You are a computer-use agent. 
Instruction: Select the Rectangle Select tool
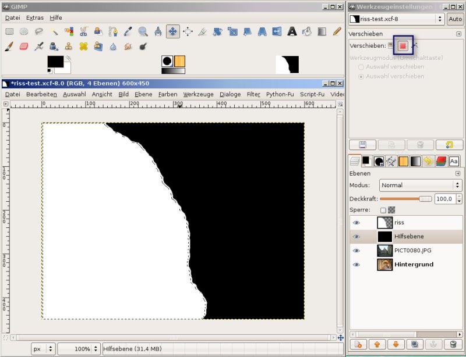[9, 31]
